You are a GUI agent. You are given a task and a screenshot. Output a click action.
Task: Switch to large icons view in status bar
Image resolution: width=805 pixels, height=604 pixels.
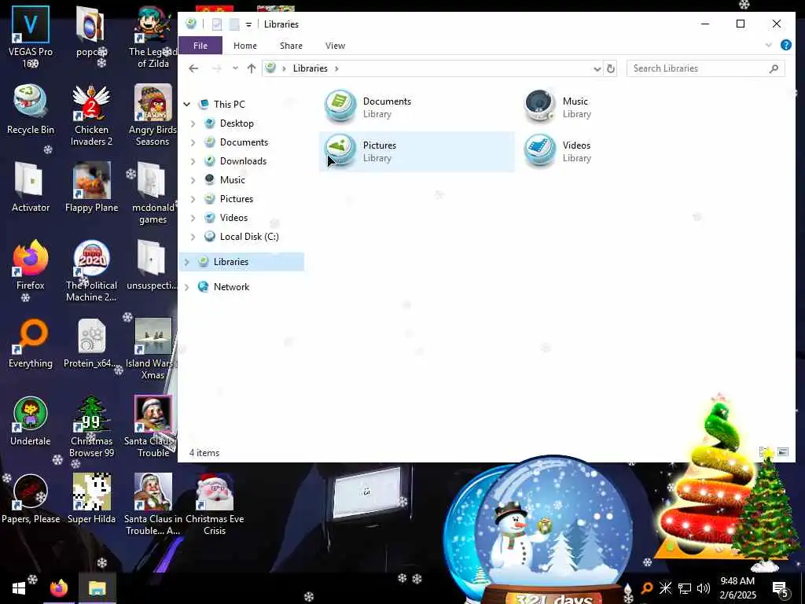click(x=783, y=452)
